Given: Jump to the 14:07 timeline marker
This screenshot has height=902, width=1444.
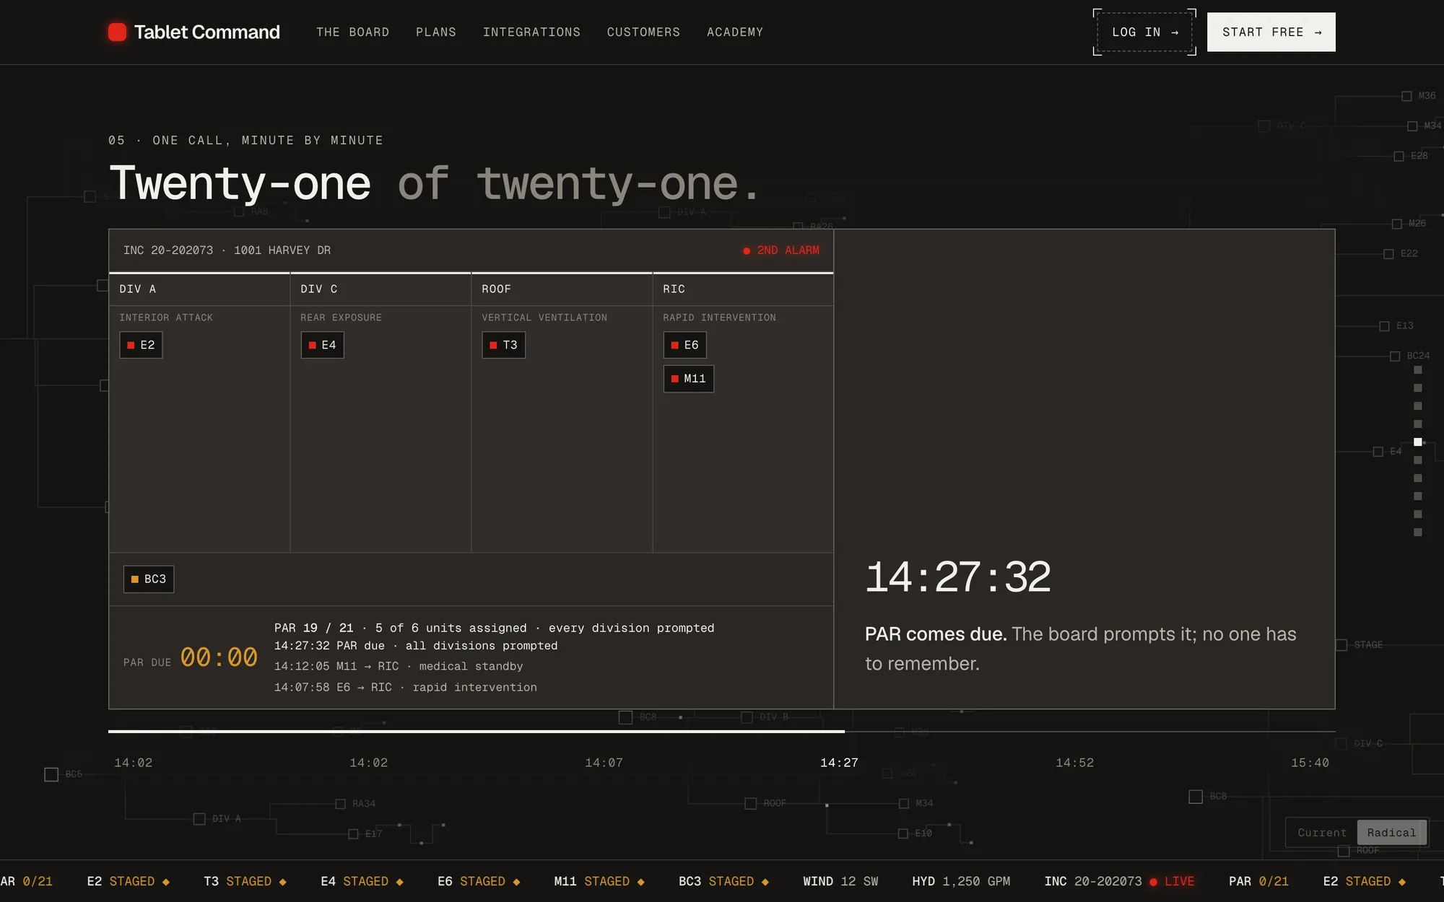Looking at the screenshot, I should [604, 763].
